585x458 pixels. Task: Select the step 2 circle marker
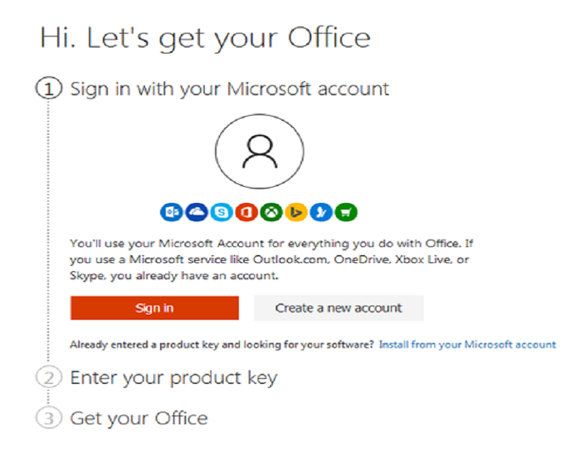48,378
